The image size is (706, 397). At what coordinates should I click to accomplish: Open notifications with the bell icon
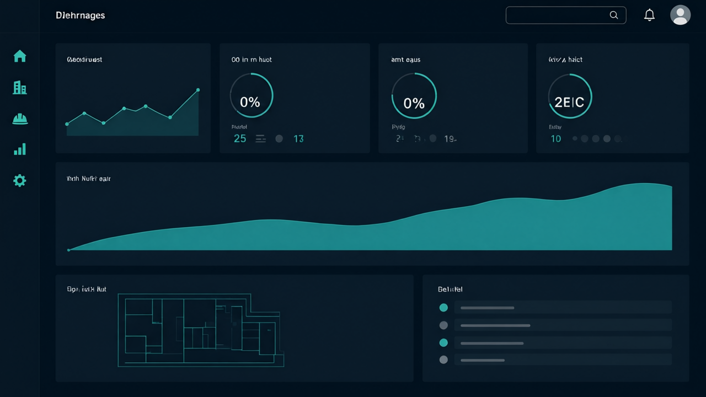point(650,15)
